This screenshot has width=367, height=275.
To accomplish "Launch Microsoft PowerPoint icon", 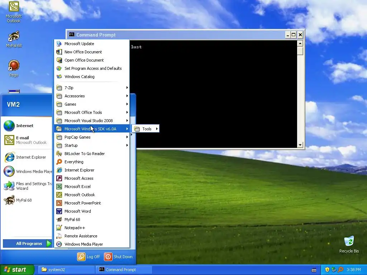I will tap(59, 203).
